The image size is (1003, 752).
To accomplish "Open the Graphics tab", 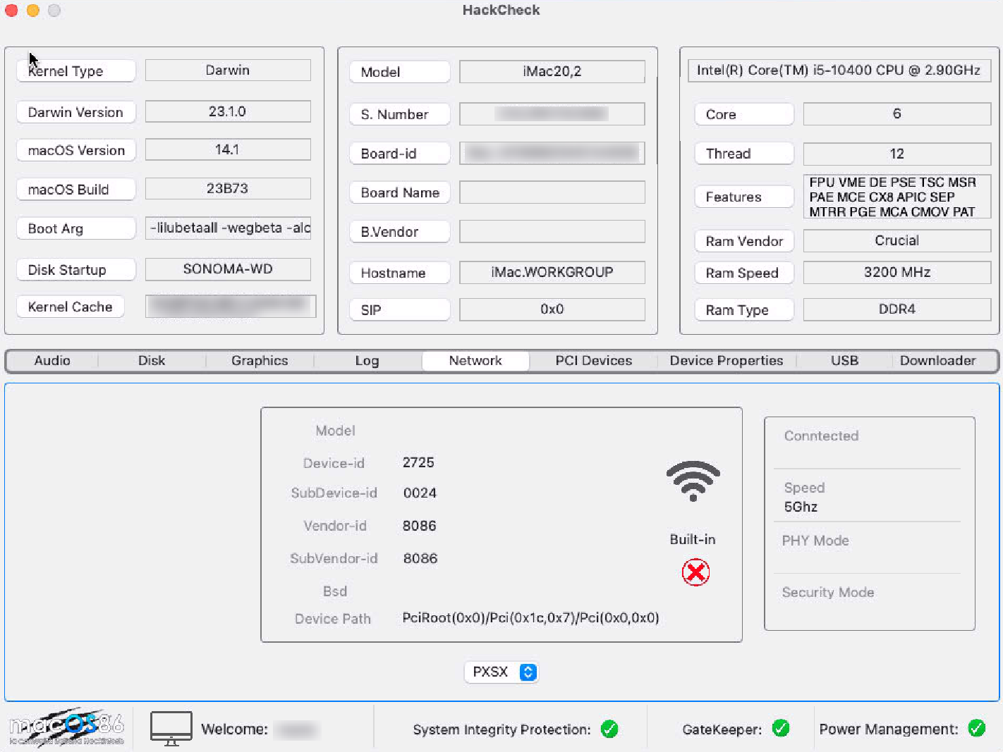I will point(260,361).
